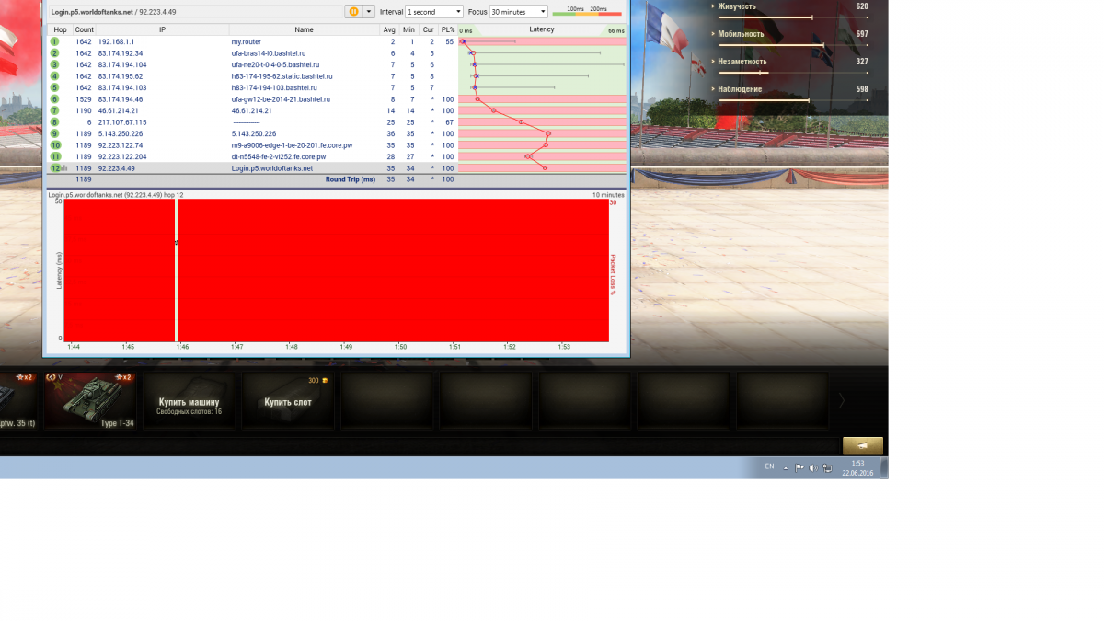1104x621 pixels.
Task: Select hop 3 green circle icon
Action: coord(55,64)
